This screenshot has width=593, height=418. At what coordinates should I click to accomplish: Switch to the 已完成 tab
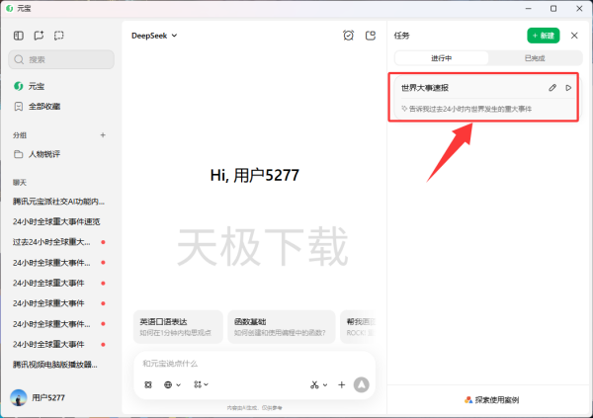click(x=535, y=58)
